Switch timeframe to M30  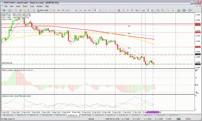(67, 10)
